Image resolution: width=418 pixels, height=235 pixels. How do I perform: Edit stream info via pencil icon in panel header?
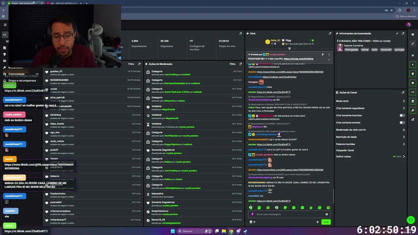[x=397, y=33]
